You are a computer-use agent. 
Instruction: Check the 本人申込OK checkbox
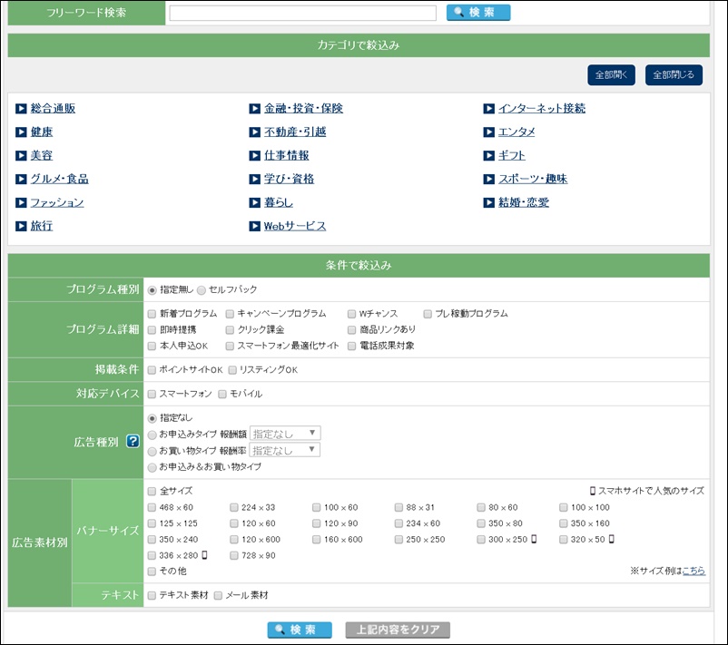[152, 347]
